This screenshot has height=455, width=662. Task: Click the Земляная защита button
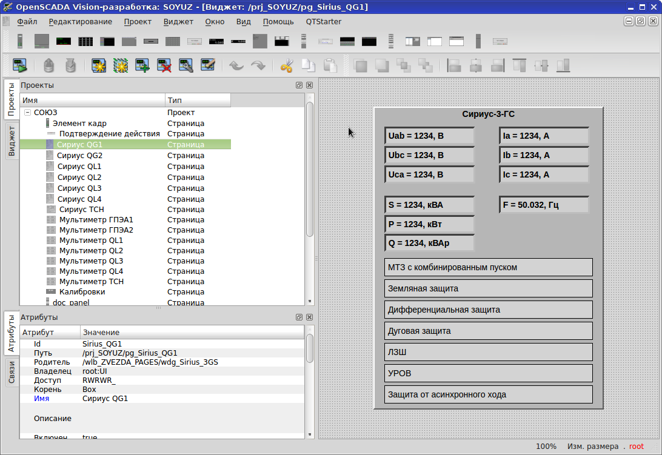point(488,288)
